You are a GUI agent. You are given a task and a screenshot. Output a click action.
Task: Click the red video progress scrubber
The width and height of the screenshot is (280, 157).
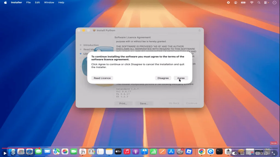[39, 148]
